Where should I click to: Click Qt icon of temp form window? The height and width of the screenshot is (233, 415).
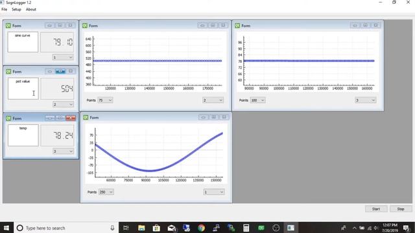point(8,118)
